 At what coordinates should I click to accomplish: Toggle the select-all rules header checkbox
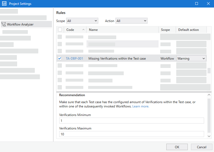(60, 30)
